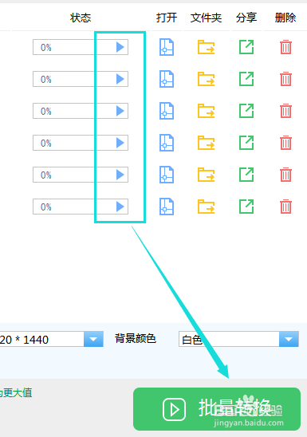
Task: Share the third row's file with the green icon
Action: coord(246,111)
